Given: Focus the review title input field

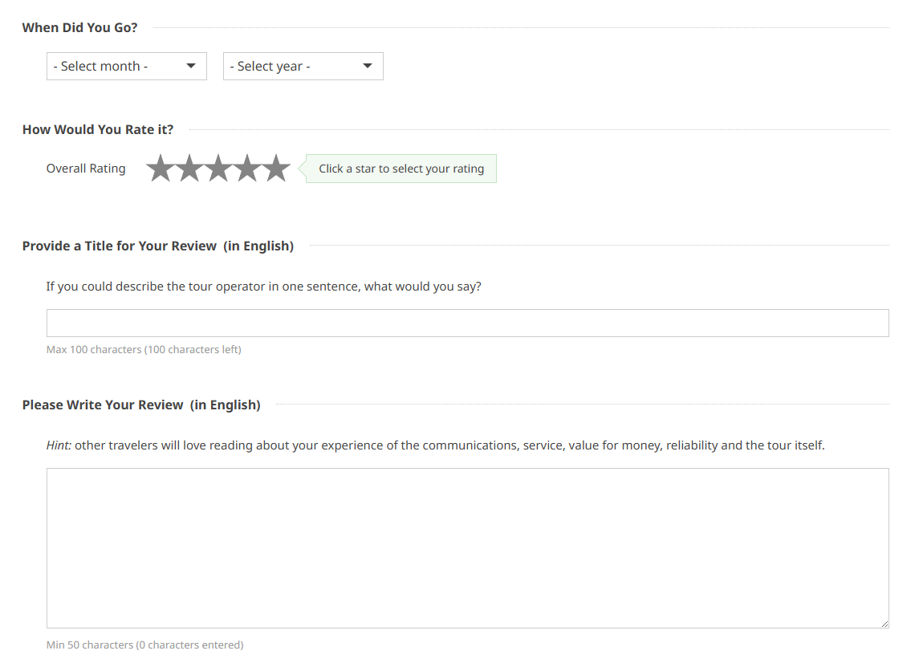Looking at the screenshot, I should click(x=467, y=323).
